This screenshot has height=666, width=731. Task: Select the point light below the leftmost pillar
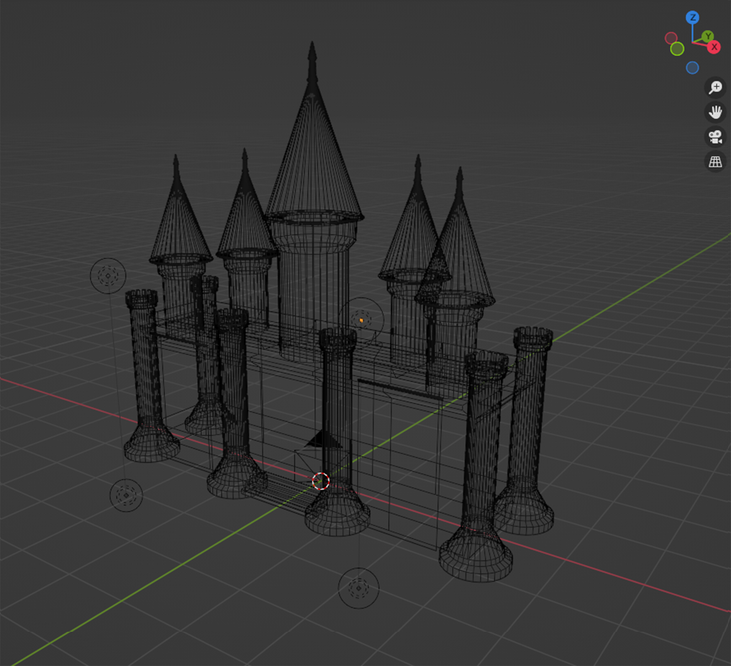[126, 495]
